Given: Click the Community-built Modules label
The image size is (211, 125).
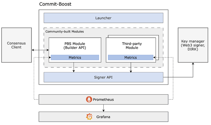Looking at the screenshot, I should pyautogui.click(x=65, y=32).
